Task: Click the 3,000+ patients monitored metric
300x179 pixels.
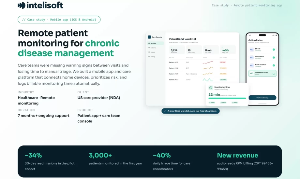Action: (x=100, y=155)
